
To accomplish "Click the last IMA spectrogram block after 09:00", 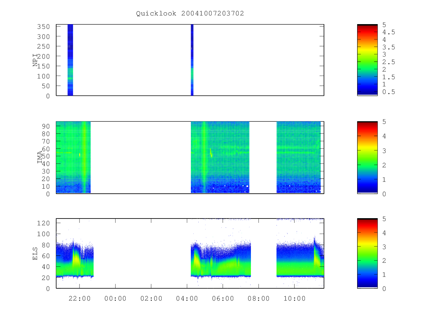I will 298,157.
